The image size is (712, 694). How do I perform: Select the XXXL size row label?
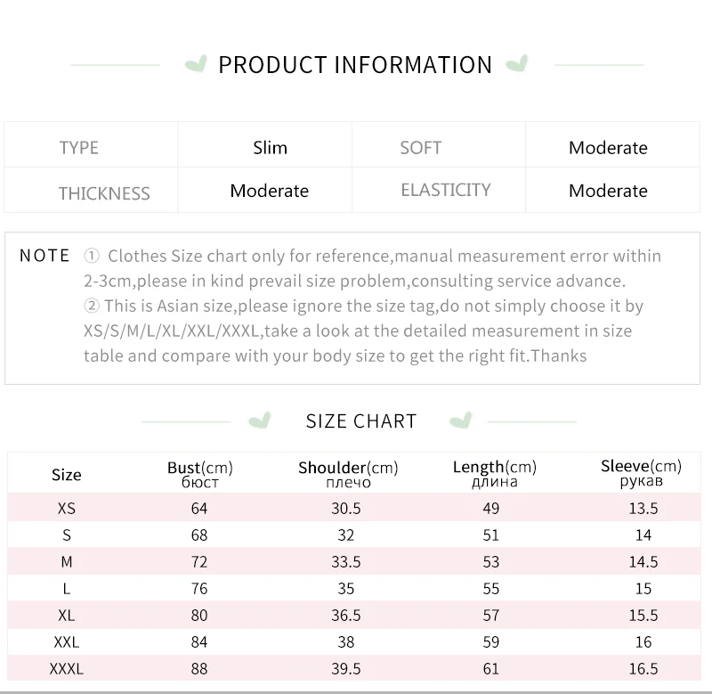point(66,669)
